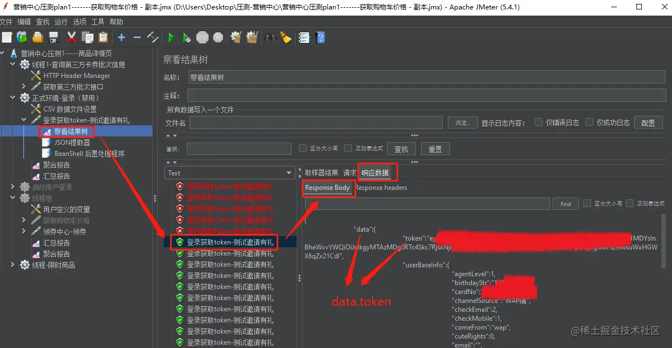Enable the 仅错误日志 checkbox

(539, 122)
